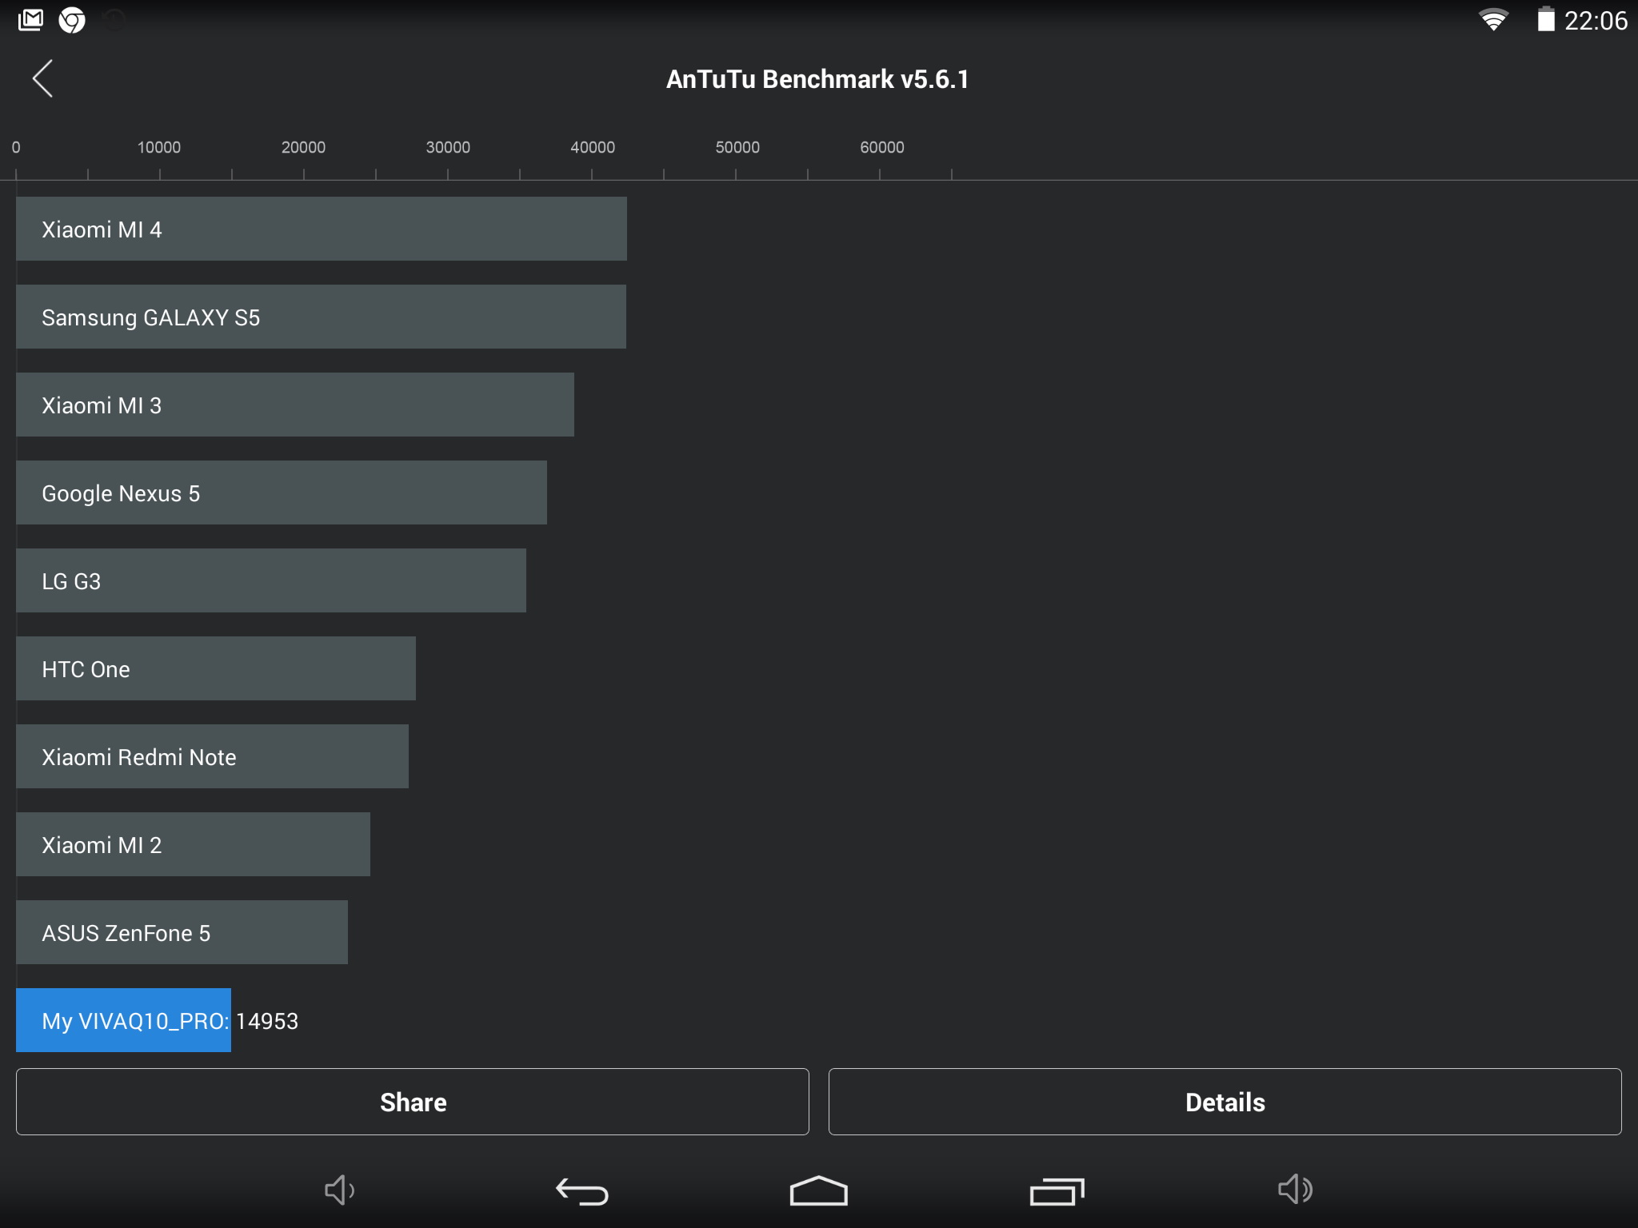Select the Xiaomi MI 2 bar

(x=193, y=844)
